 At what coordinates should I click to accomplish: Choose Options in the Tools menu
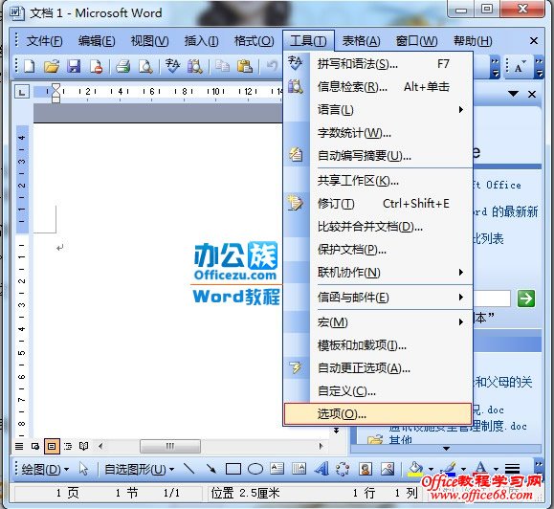pos(378,414)
